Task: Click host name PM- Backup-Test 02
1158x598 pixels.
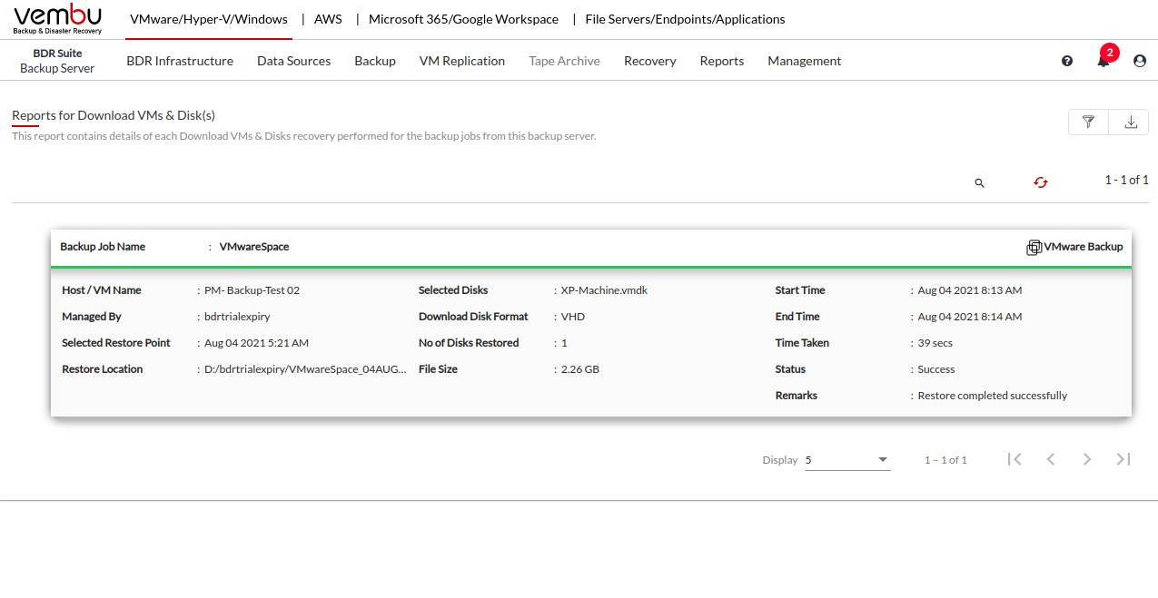Action: [252, 290]
